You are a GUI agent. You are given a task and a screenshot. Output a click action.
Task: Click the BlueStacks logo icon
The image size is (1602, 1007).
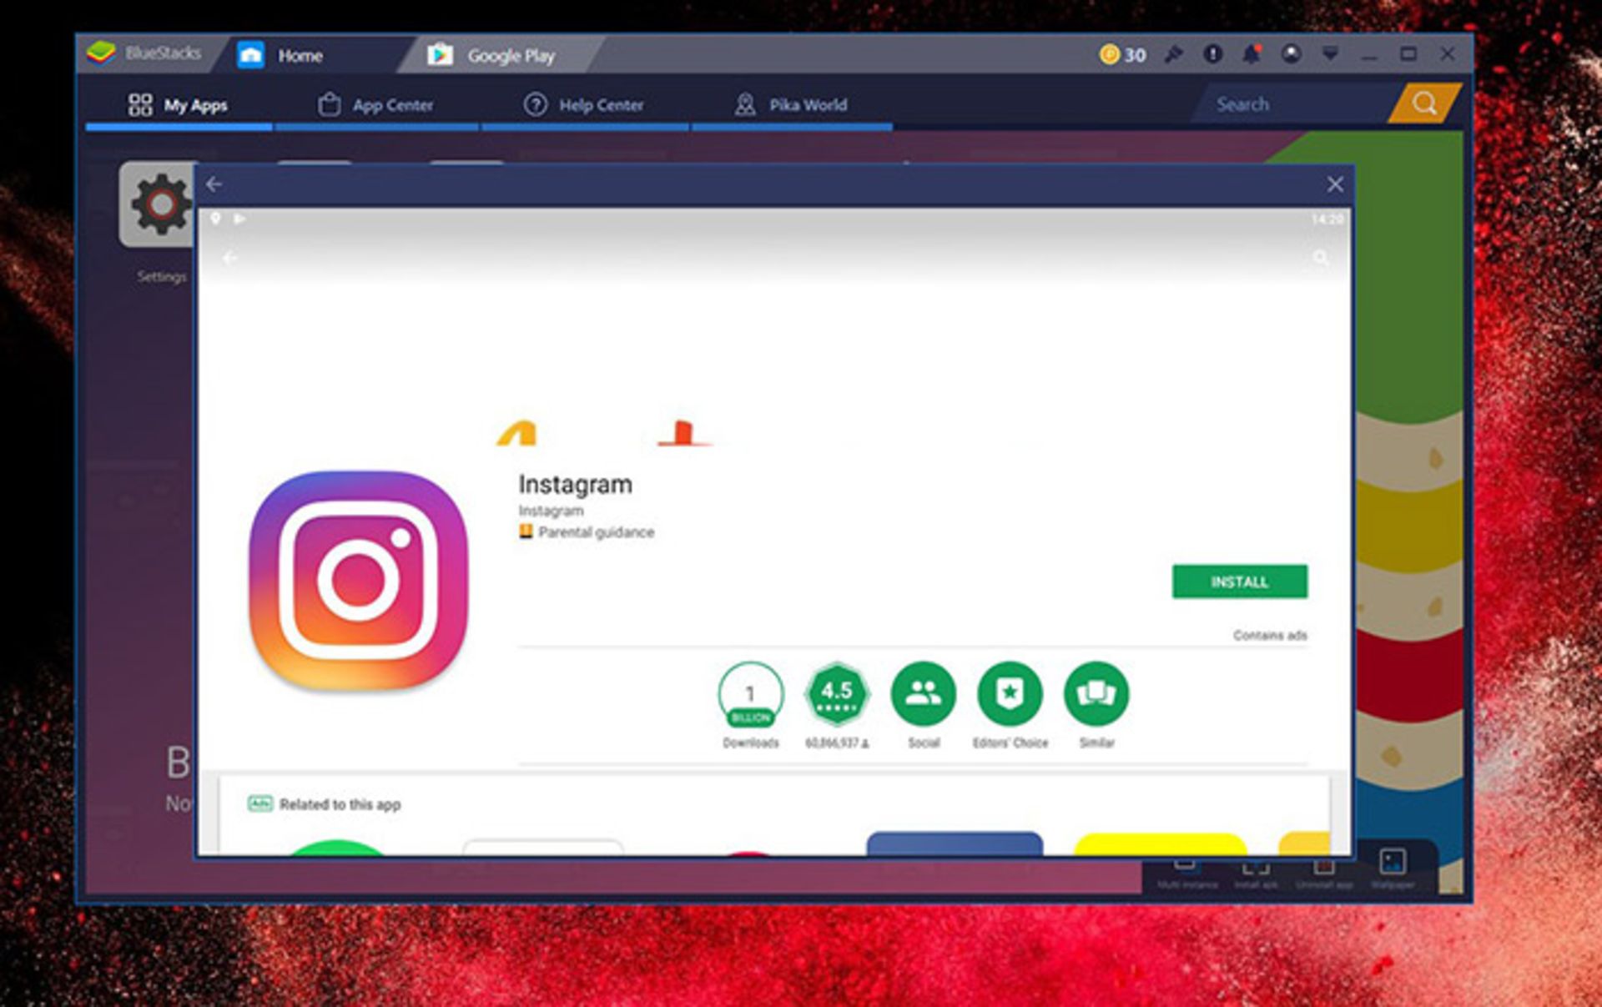pos(101,53)
